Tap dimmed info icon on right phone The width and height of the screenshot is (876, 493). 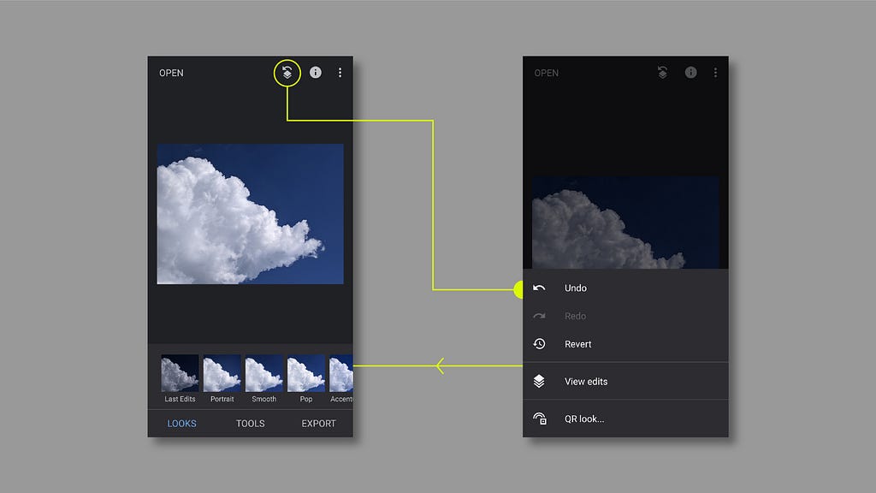tap(690, 72)
